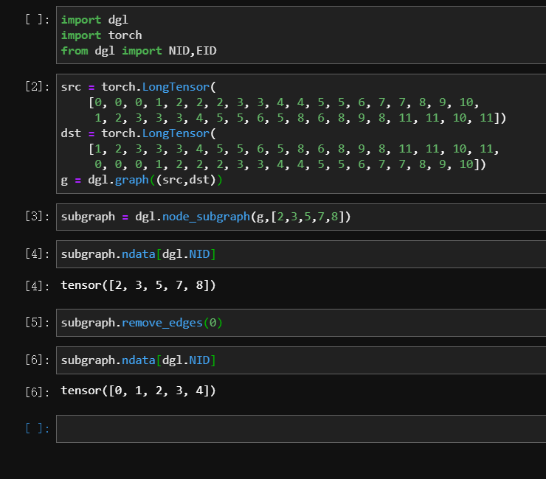Click the [2]: prompt of the graph cell

tap(37, 86)
